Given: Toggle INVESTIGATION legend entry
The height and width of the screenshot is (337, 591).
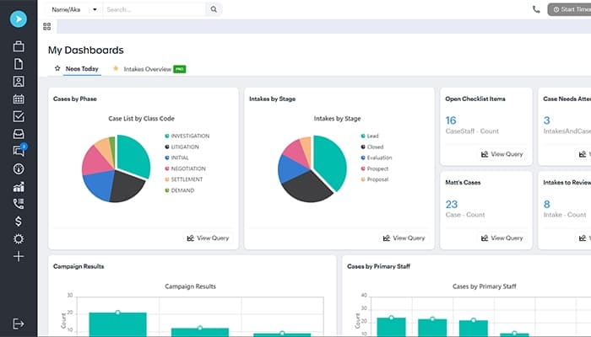Looking at the screenshot, I should pyautogui.click(x=187, y=136).
